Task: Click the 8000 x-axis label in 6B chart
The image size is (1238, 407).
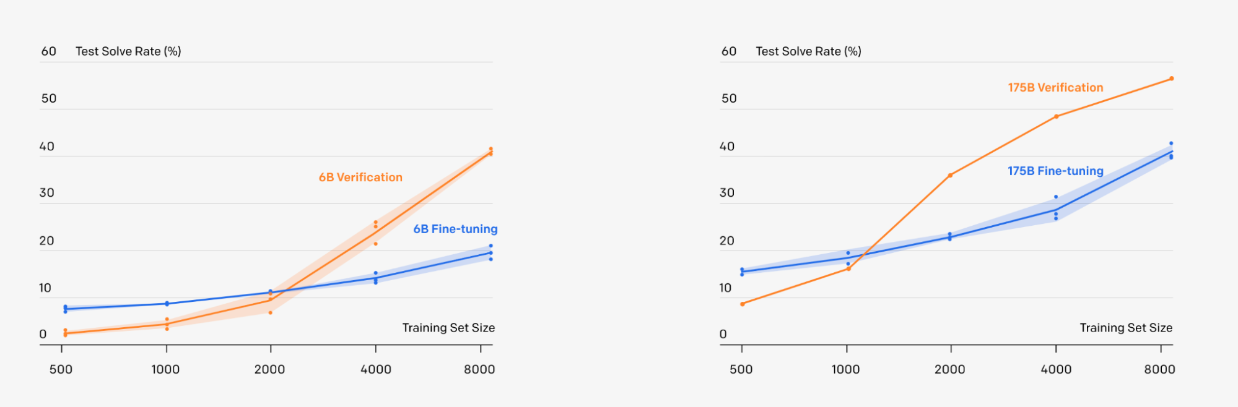Action: click(479, 369)
